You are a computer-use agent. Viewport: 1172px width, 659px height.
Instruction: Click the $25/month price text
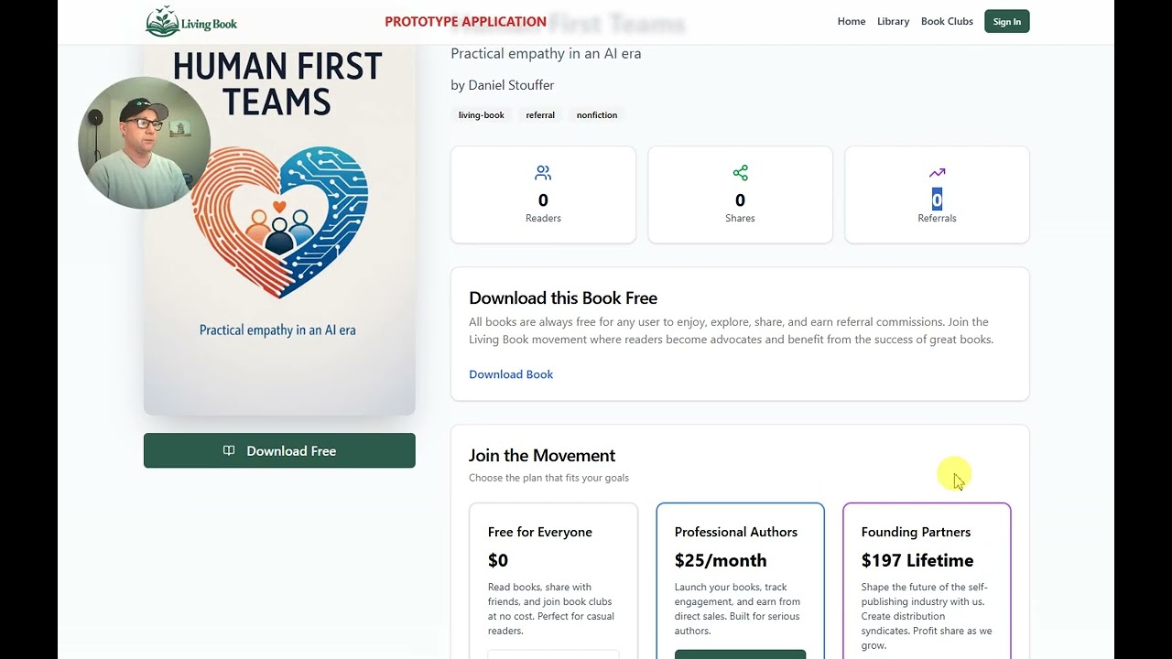(x=721, y=560)
